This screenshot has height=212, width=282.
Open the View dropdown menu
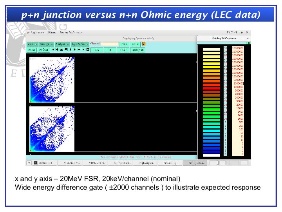(33, 44)
